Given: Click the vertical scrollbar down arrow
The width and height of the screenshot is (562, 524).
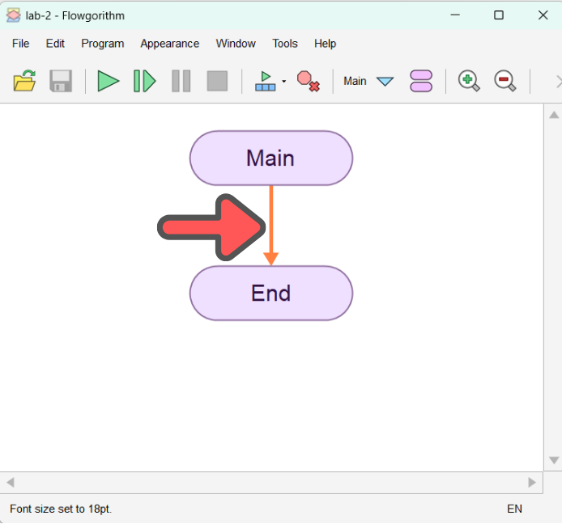Looking at the screenshot, I should pyautogui.click(x=554, y=460).
